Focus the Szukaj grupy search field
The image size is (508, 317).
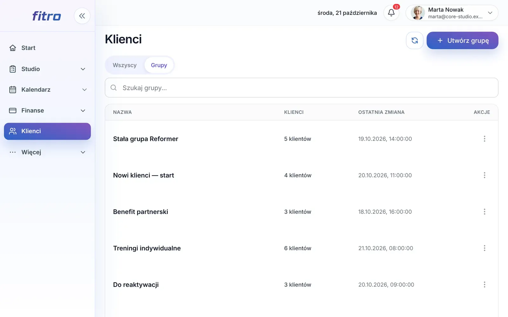pyautogui.click(x=301, y=87)
